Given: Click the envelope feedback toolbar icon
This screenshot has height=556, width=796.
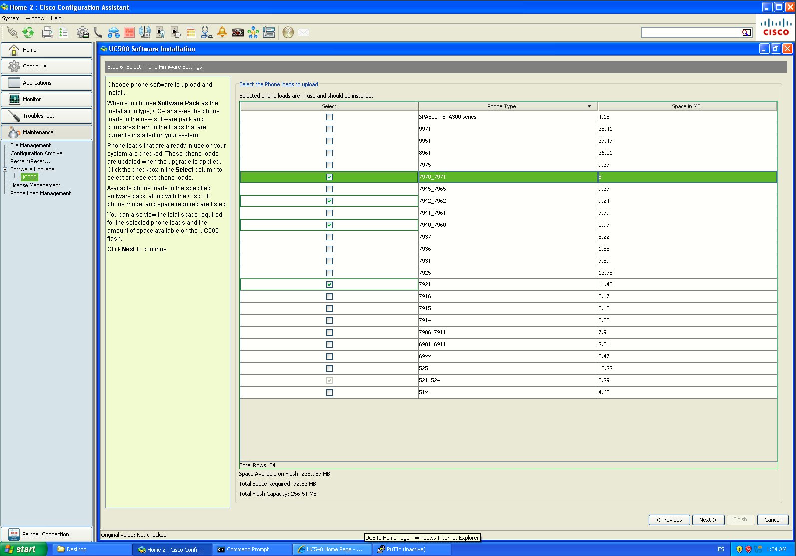Looking at the screenshot, I should click(x=304, y=33).
